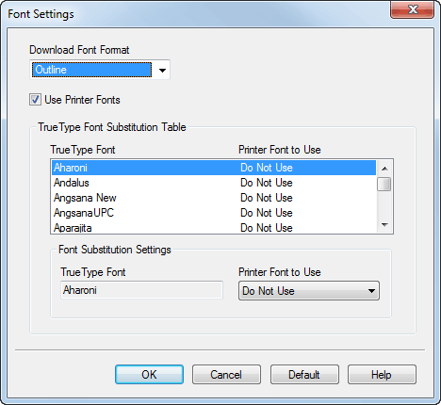This screenshot has height=405, width=441.
Task: Select the AngsanaUPC font row
Action: 214,213
